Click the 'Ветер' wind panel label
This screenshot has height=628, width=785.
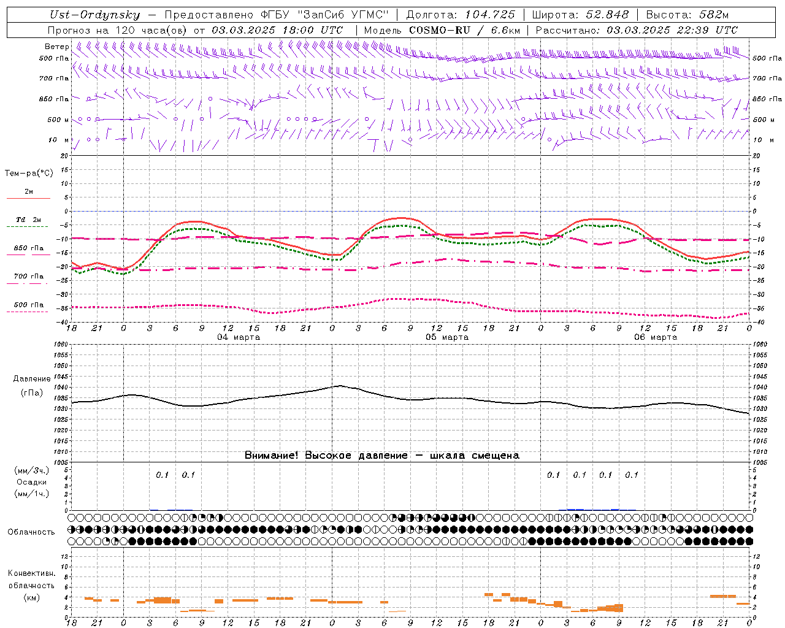coord(57,47)
